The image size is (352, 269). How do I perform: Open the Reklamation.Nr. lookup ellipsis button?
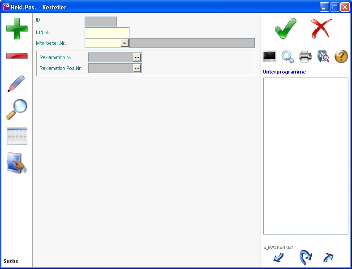(137, 57)
